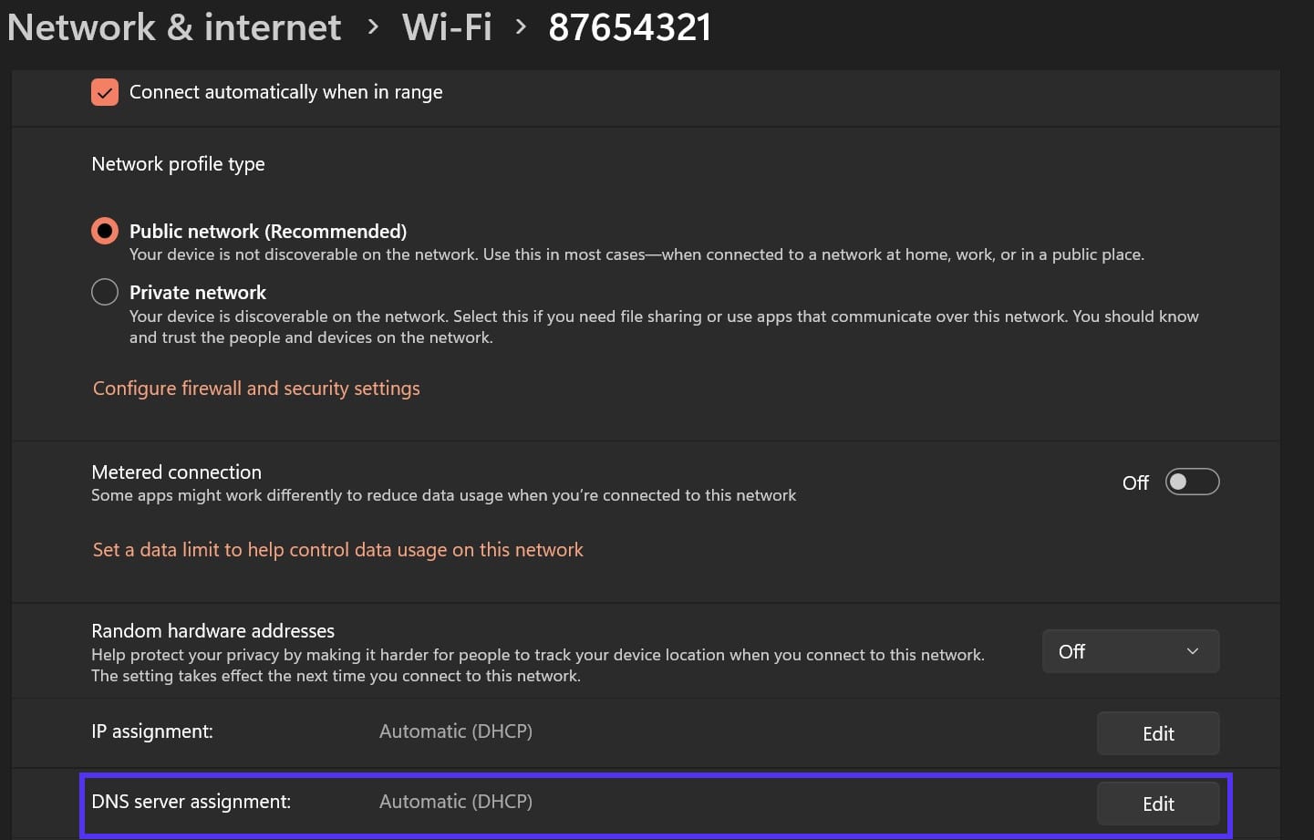
Task: Open the 87654321 network page title
Action: (x=629, y=26)
